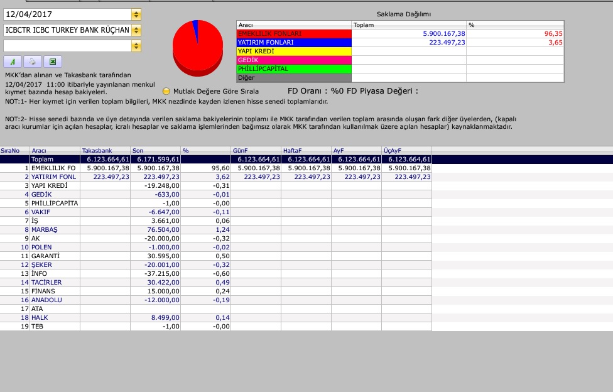Image resolution: width=613 pixels, height=392 pixels.
Task: Sort by HaftaF column header
Action: (x=306, y=151)
